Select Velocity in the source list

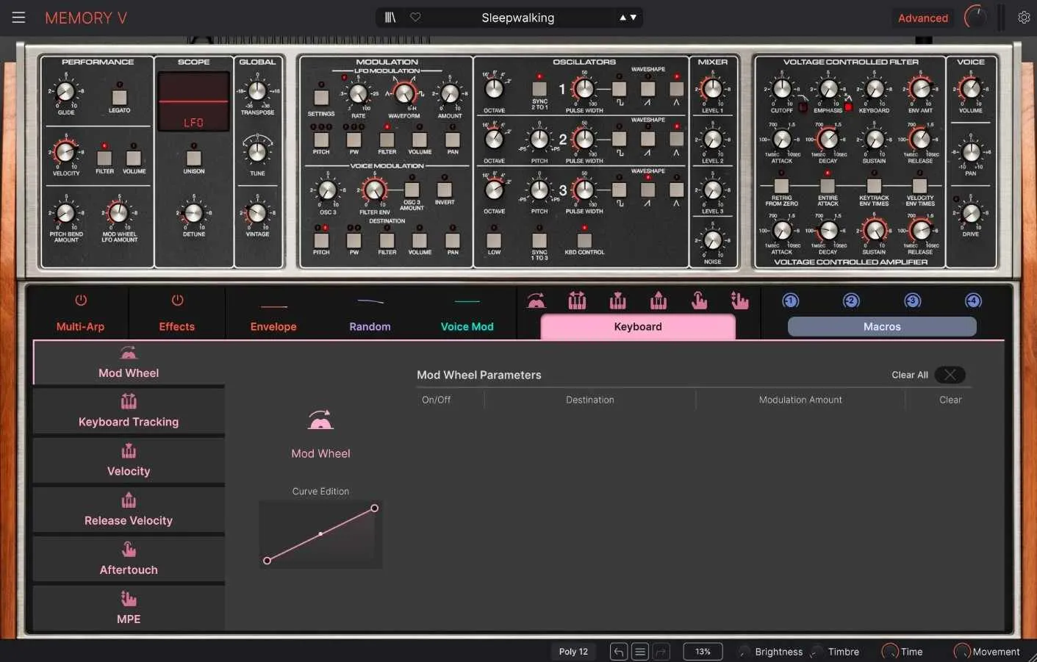point(129,461)
